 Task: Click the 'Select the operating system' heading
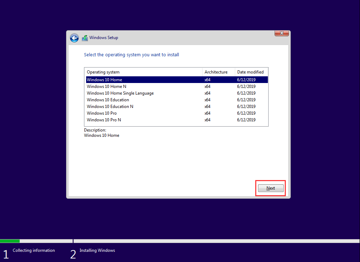pyautogui.click(x=131, y=55)
